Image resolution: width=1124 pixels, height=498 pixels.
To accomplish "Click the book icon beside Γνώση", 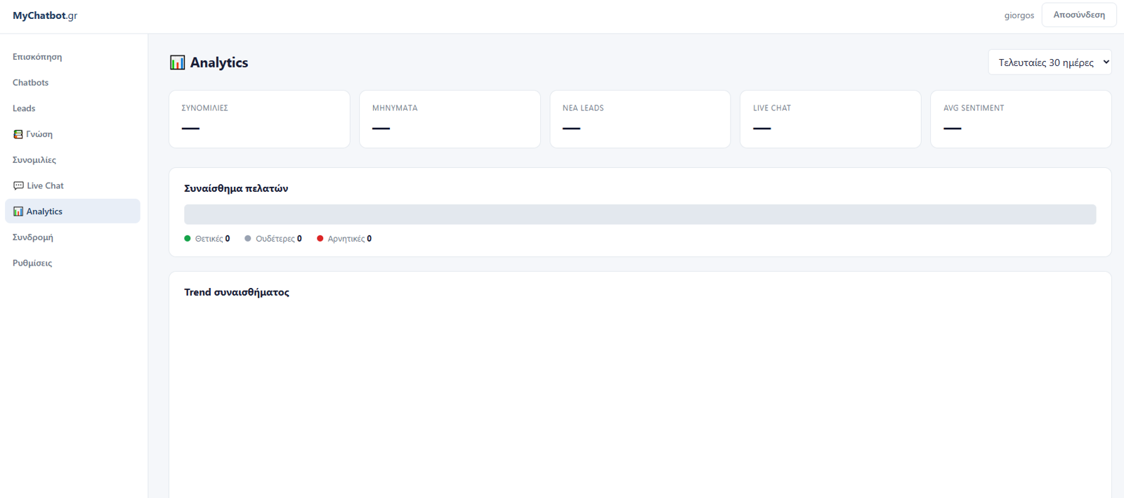I will (x=18, y=134).
